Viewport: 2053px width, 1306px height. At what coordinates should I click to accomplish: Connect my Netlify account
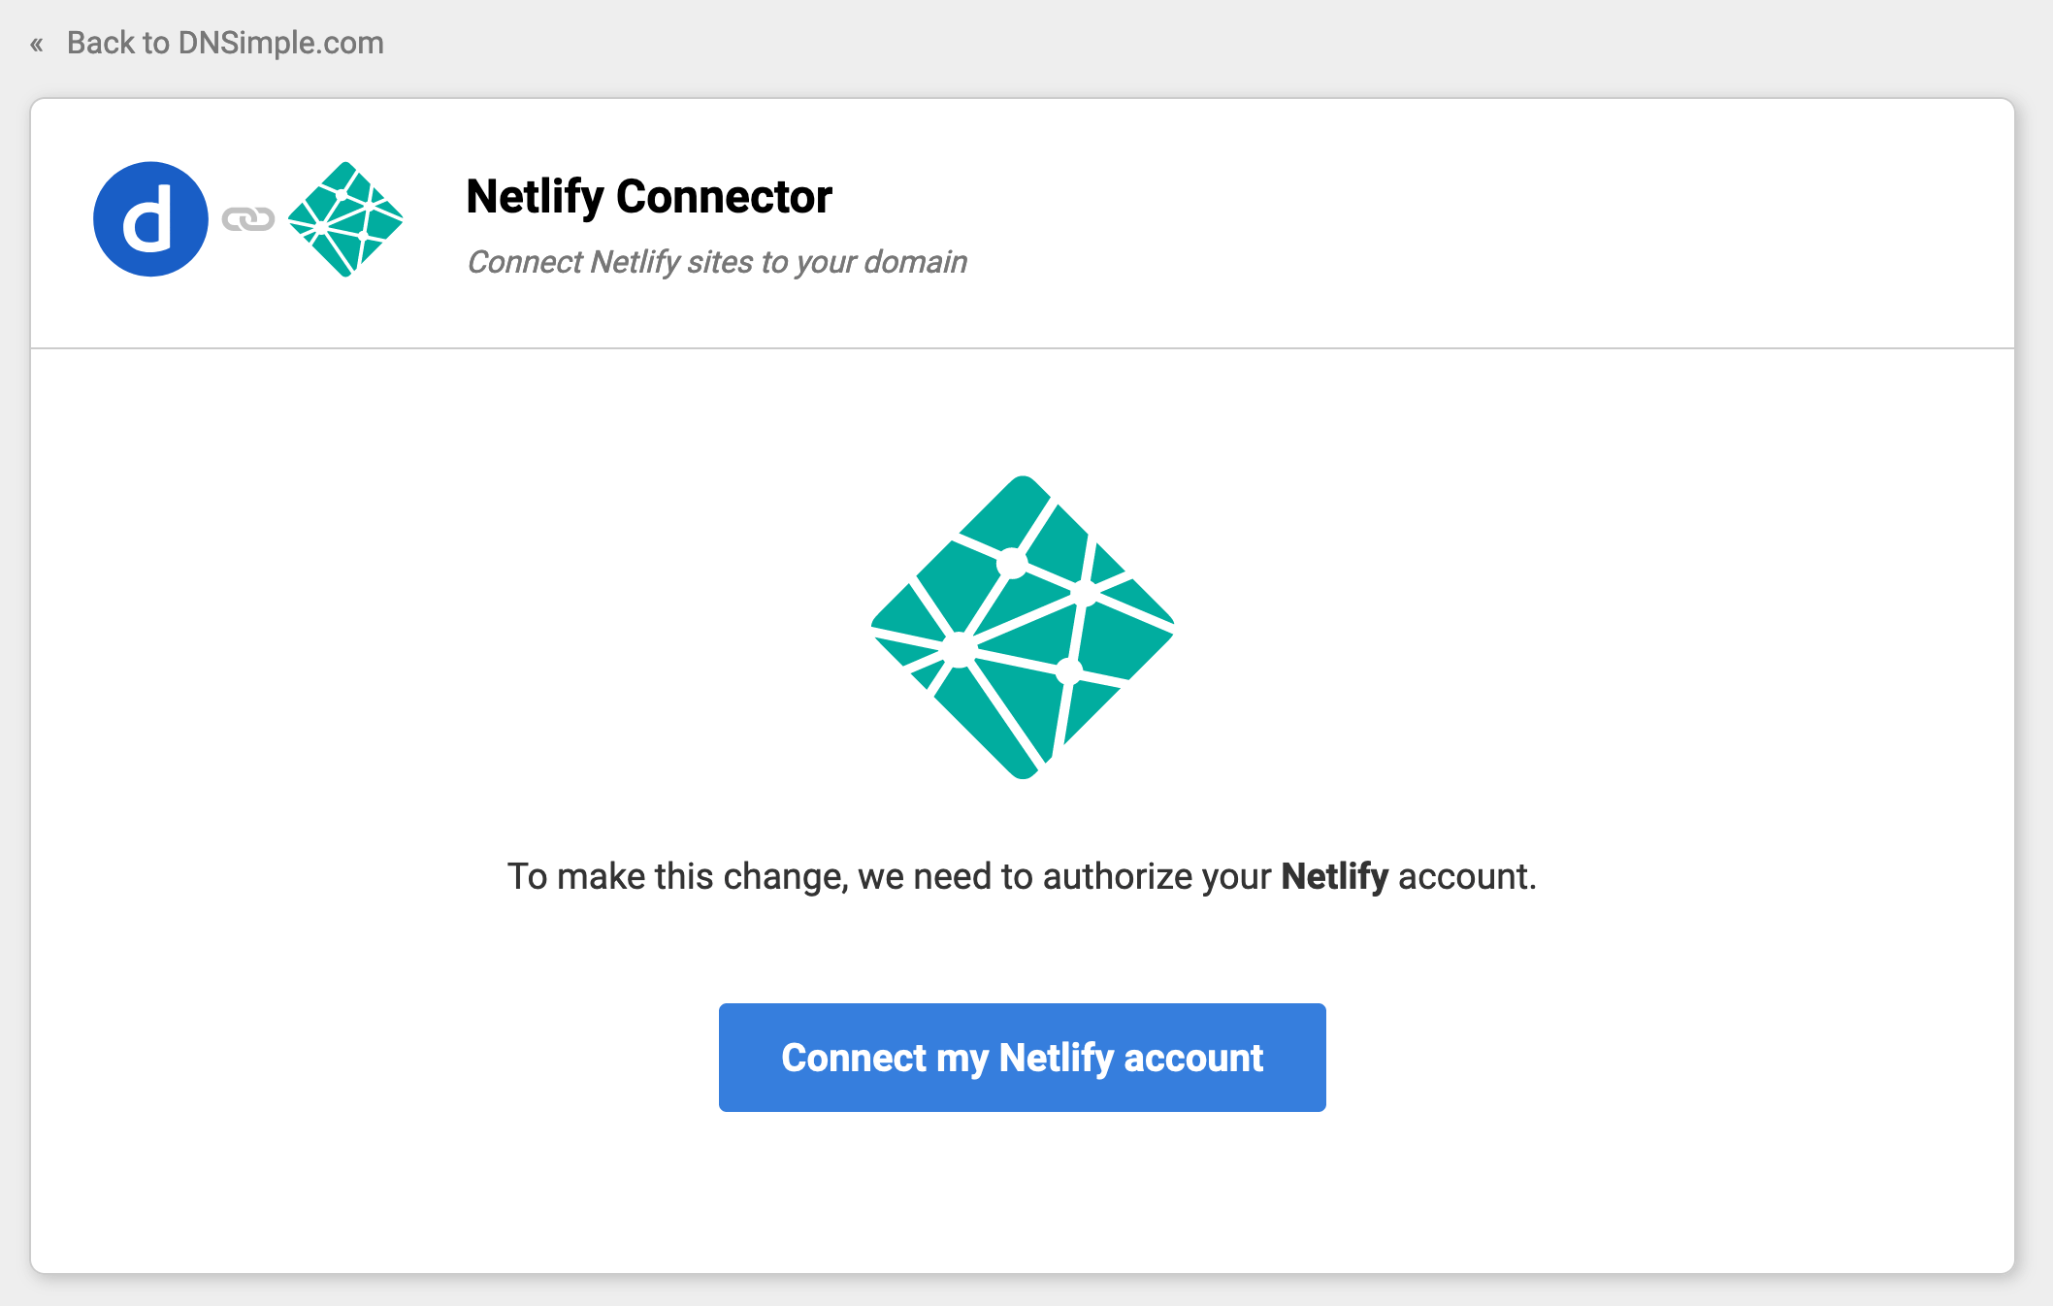tap(1022, 1057)
